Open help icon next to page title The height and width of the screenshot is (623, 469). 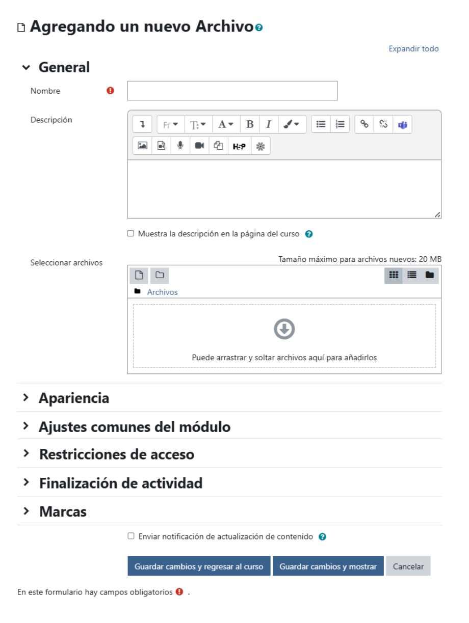coord(259,28)
